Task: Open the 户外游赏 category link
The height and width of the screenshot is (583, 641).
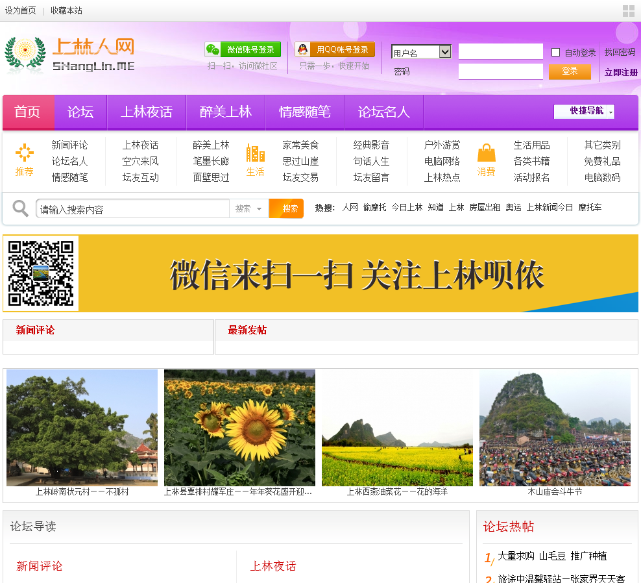Action: point(442,145)
